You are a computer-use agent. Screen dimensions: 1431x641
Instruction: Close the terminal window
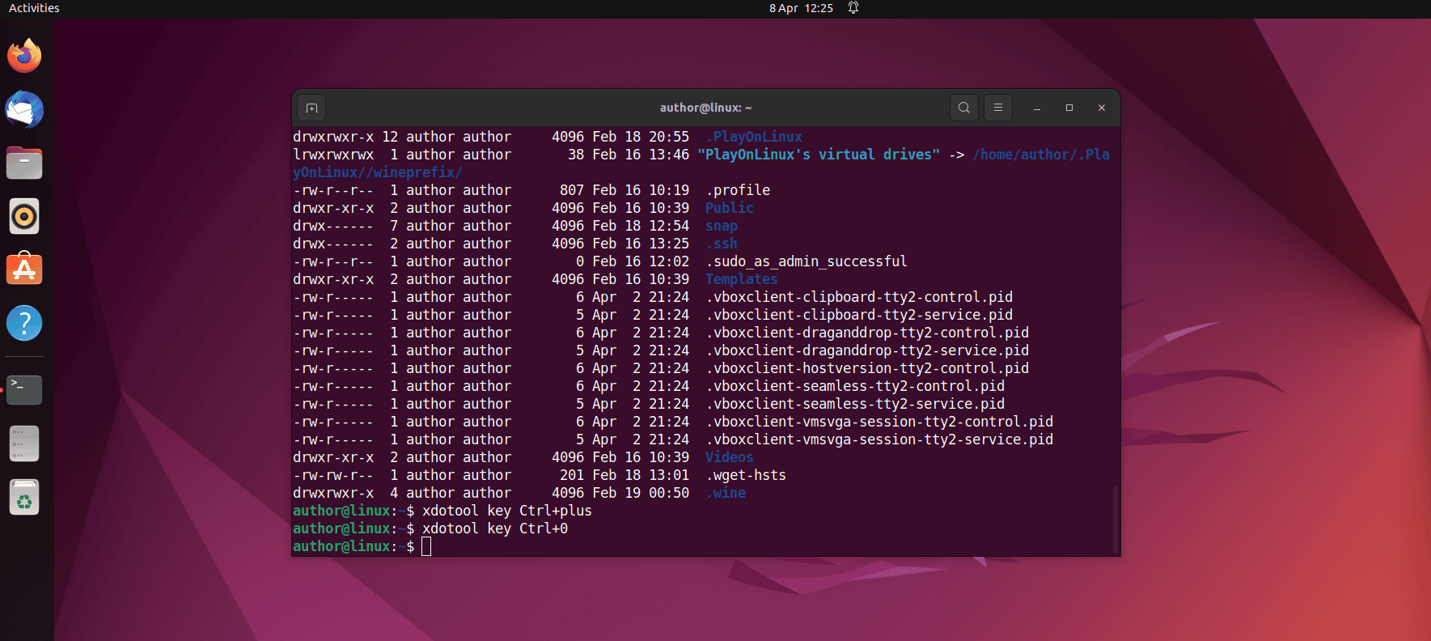pos(1101,108)
